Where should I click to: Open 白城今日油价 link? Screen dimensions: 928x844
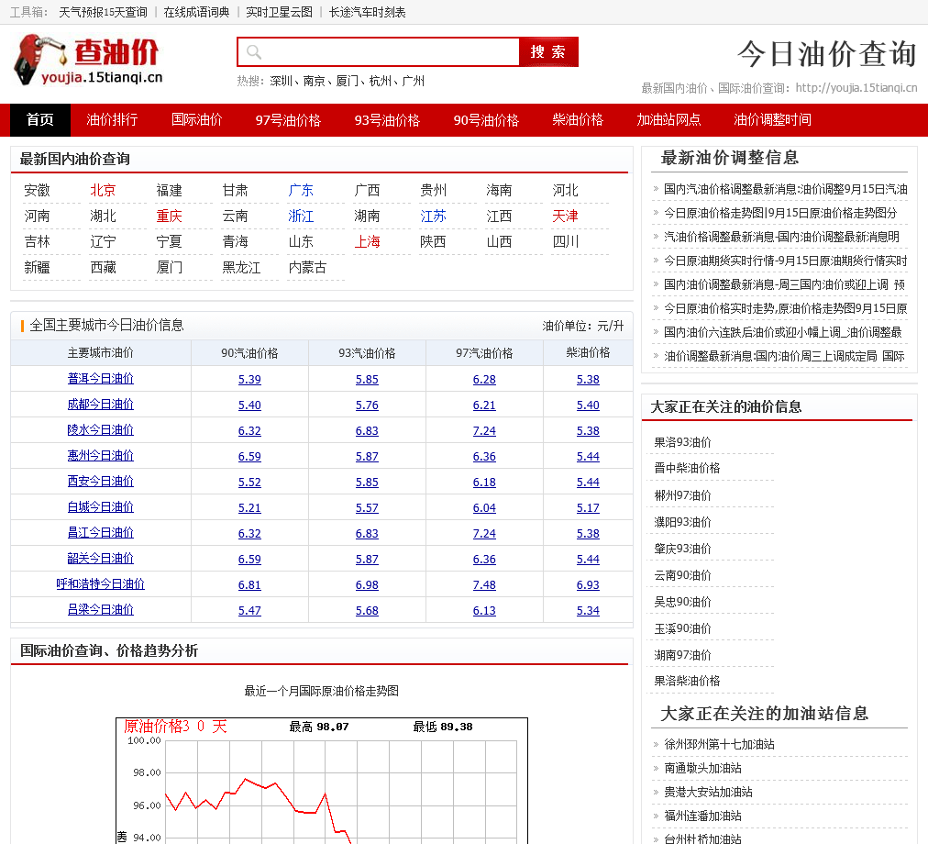[101, 507]
